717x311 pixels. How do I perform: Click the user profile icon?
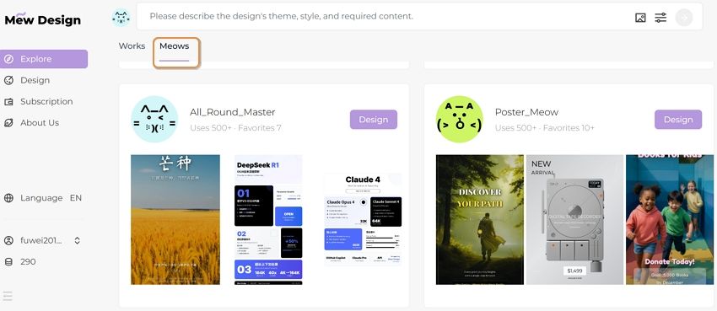(8, 240)
